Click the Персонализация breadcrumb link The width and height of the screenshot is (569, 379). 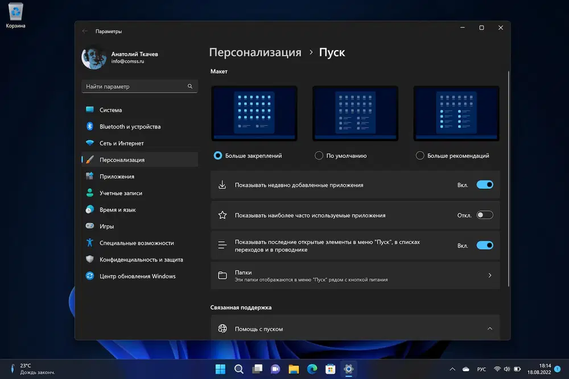click(x=255, y=52)
